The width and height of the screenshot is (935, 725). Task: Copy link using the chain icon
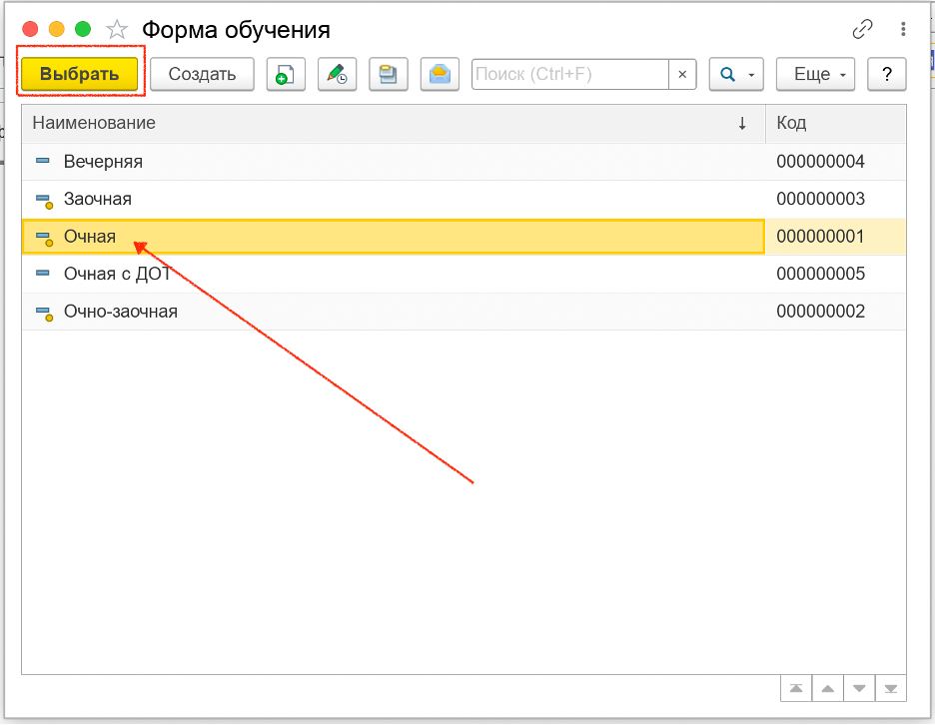[862, 29]
